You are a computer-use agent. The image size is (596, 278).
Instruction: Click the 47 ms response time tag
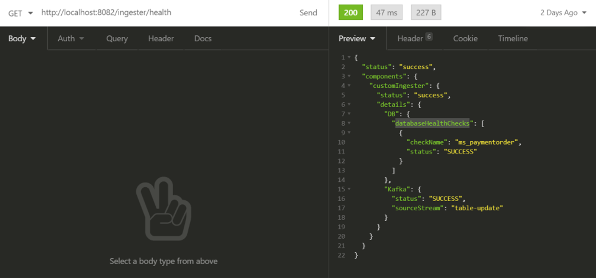click(386, 12)
